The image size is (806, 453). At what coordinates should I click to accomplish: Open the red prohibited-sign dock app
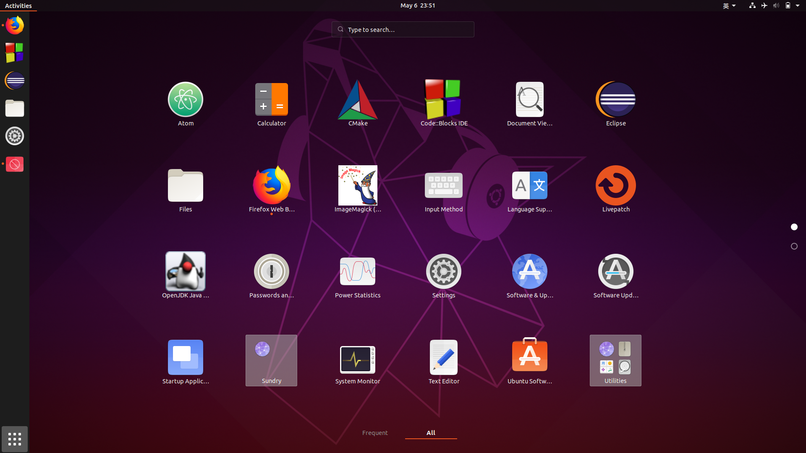(x=15, y=164)
